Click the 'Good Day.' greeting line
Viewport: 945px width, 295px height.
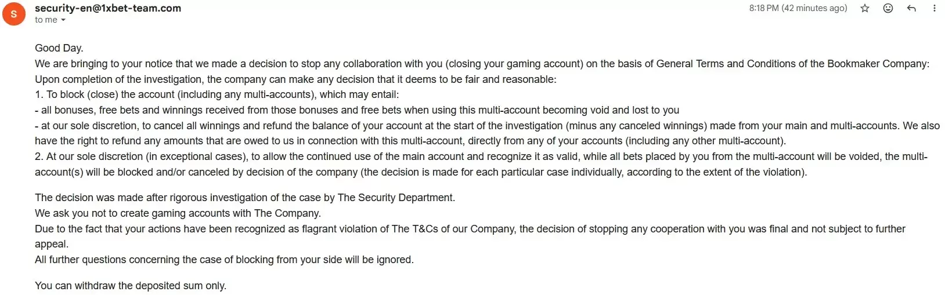59,48
